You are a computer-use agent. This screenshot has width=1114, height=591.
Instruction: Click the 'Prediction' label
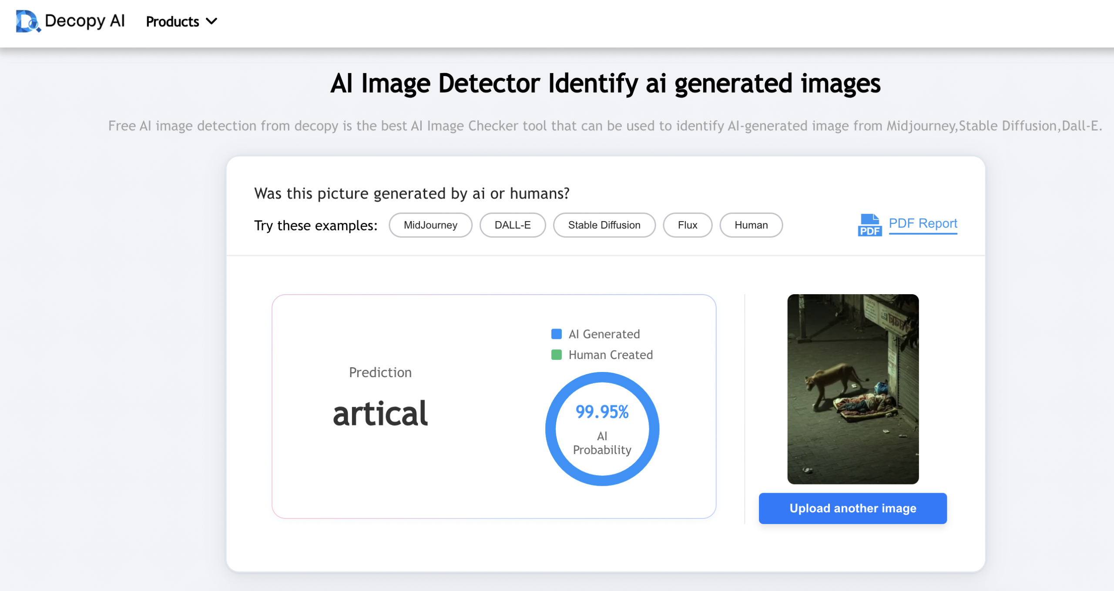click(380, 373)
